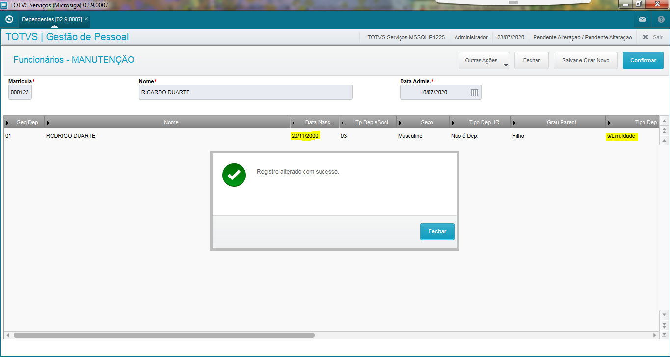Jump to last row arrow in grid
This screenshot has height=357, width=670.
point(664,335)
